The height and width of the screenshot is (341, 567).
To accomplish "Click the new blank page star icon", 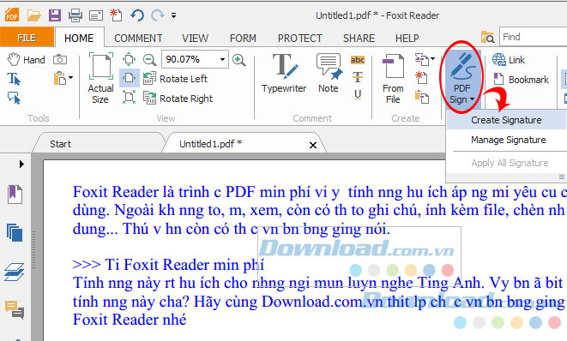I will tap(116, 15).
